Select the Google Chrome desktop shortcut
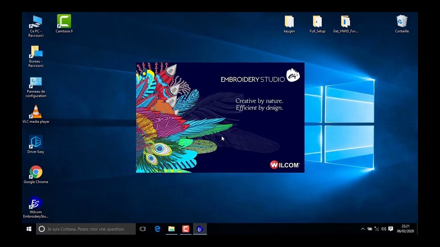Image resolution: width=440 pixels, height=247 pixels. (x=36, y=175)
